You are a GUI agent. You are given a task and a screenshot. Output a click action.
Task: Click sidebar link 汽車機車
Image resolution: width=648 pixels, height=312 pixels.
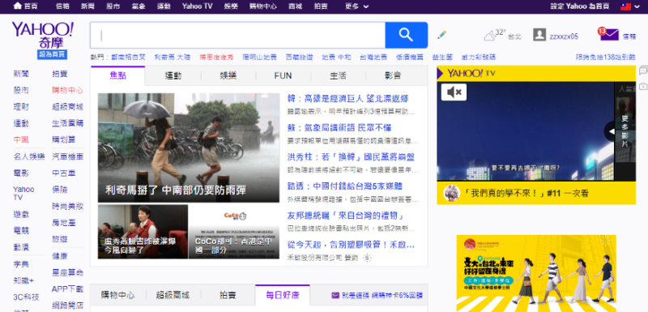point(67,156)
